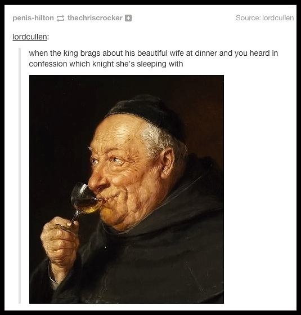Click the reblog arrows icon
Viewport: 301px width, 315px height.
60,18
